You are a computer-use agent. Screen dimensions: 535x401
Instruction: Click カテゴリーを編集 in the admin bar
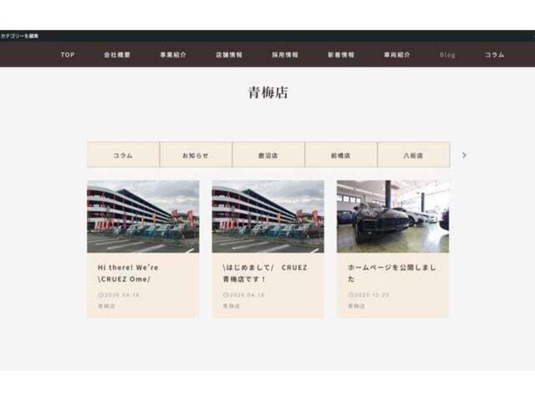pyautogui.click(x=19, y=36)
